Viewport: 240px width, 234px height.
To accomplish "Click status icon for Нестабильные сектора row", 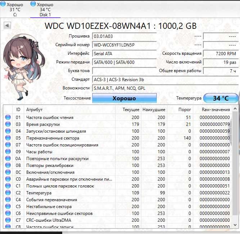I will (8, 206).
